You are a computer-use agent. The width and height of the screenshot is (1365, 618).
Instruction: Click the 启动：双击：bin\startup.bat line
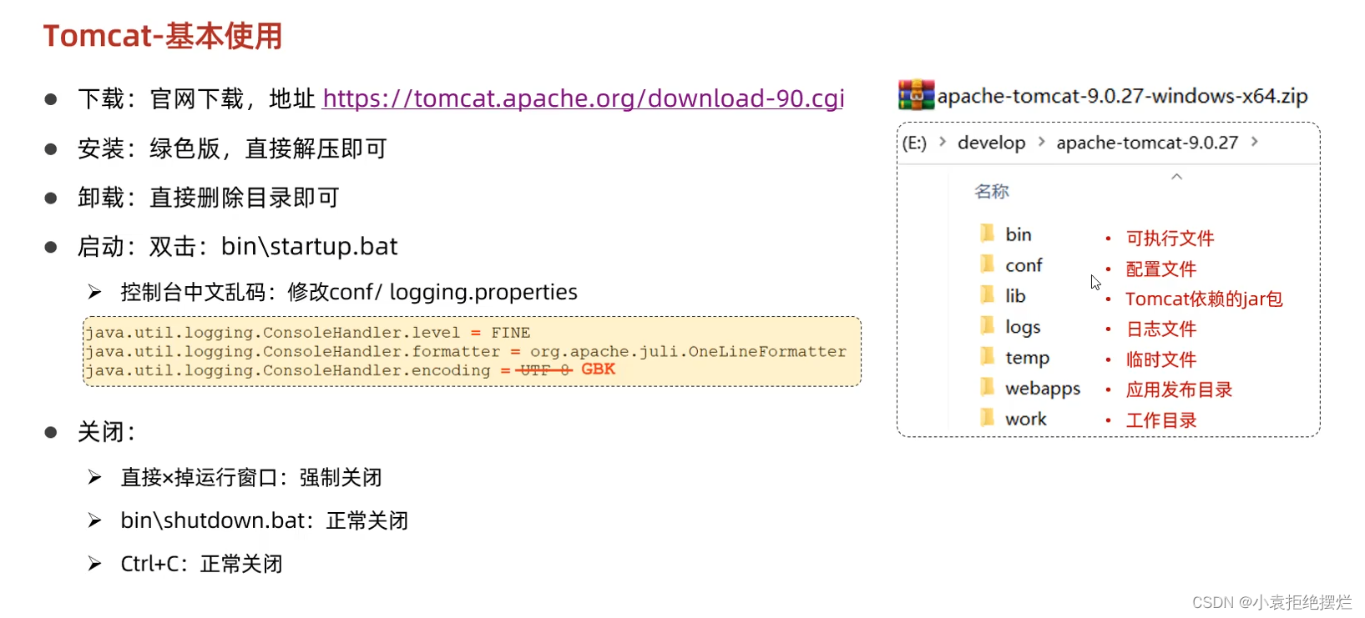point(237,247)
